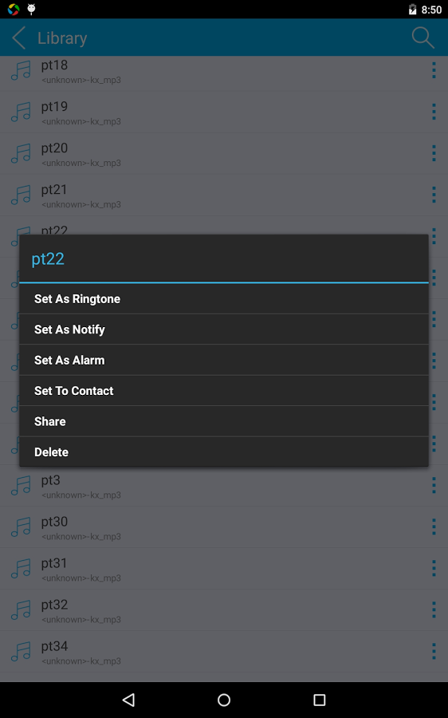Viewport: 448px width, 718px height.
Task: Open three-dot options for pt3
Action: coord(434,485)
